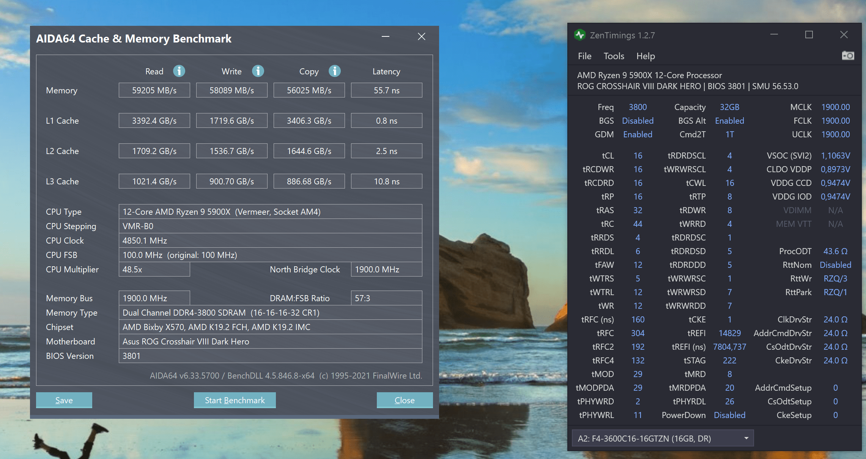The width and height of the screenshot is (866, 459).
Task: Select Memory Latency value 55.7 ns
Action: coord(387,90)
